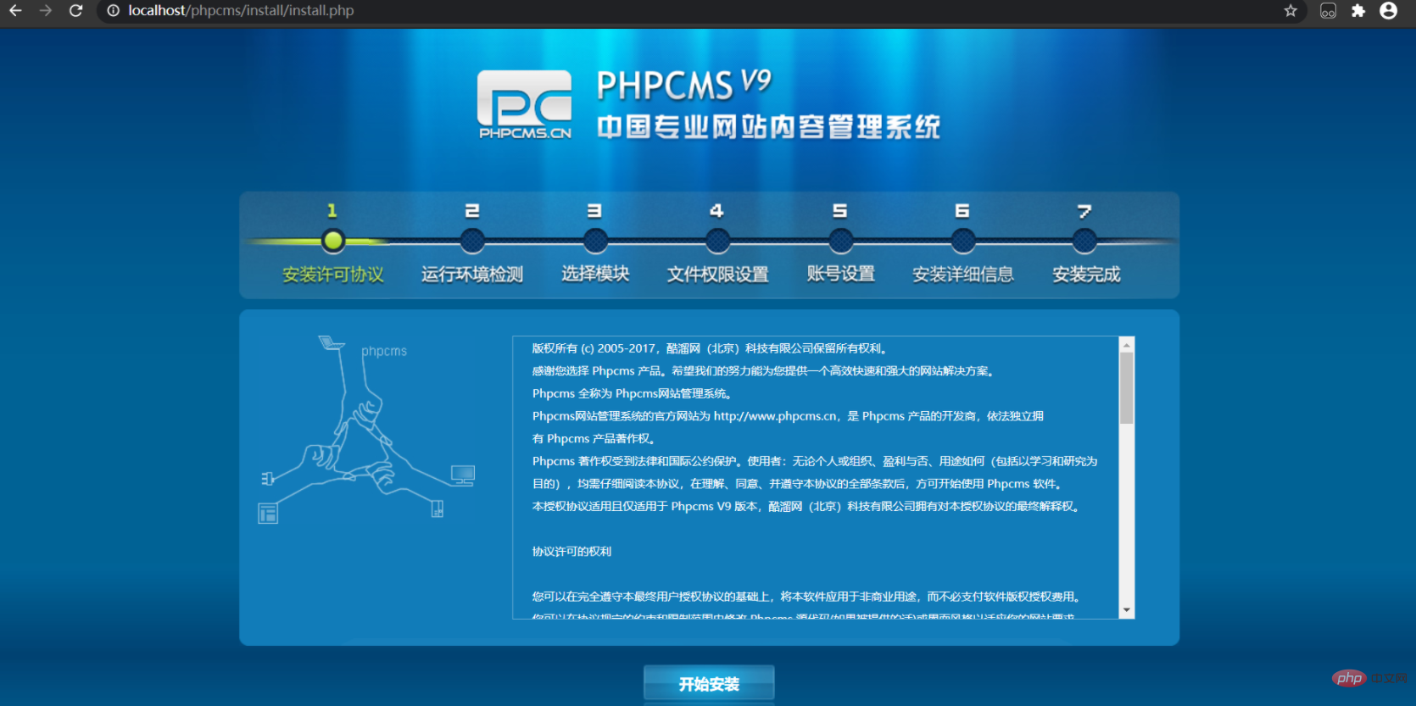Reload the install.php page
The width and height of the screenshot is (1416, 706).
click(76, 11)
